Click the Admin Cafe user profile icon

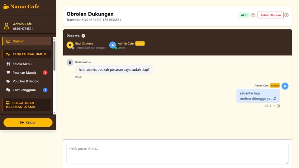[7, 26]
